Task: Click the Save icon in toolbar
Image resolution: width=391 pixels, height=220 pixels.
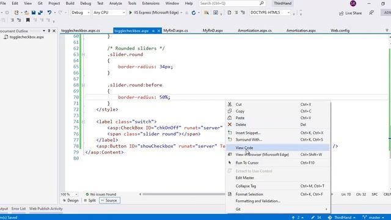Action: tap(34, 12)
